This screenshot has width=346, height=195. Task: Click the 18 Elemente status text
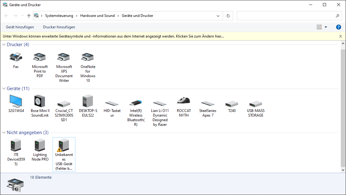coord(41,177)
